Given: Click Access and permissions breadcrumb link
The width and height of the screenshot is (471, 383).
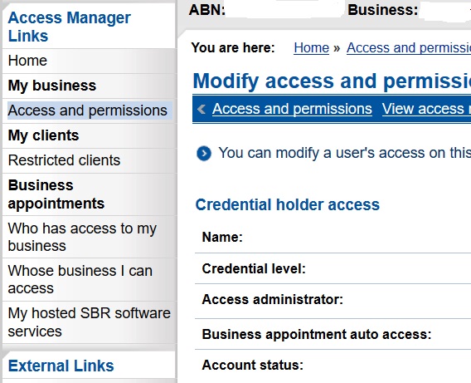Looking at the screenshot, I should point(409,48).
